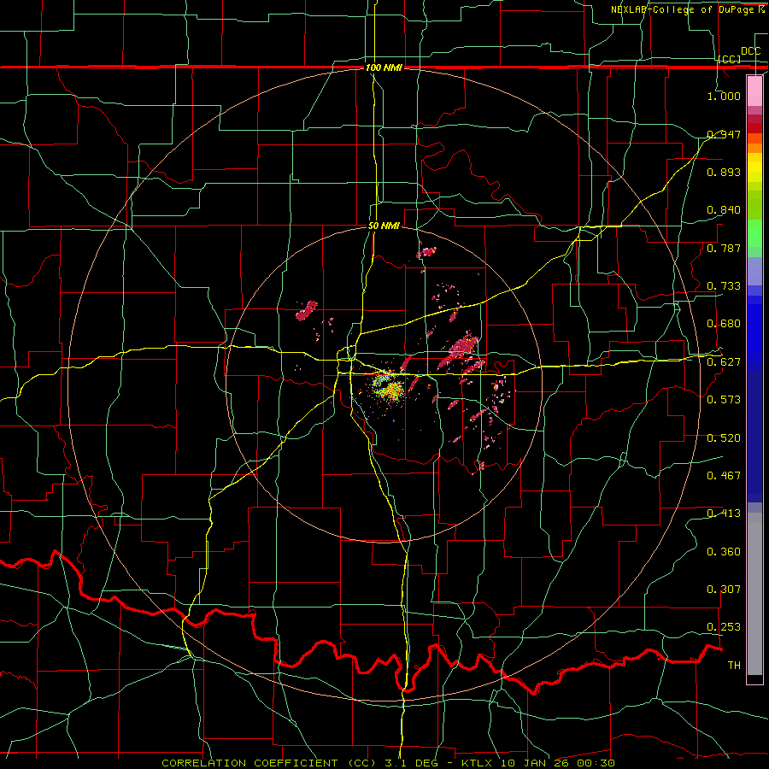The height and width of the screenshot is (769, 769).
Task: Click the 0.840 scale value
Action: pyautogui.click(x=724, y=210)
